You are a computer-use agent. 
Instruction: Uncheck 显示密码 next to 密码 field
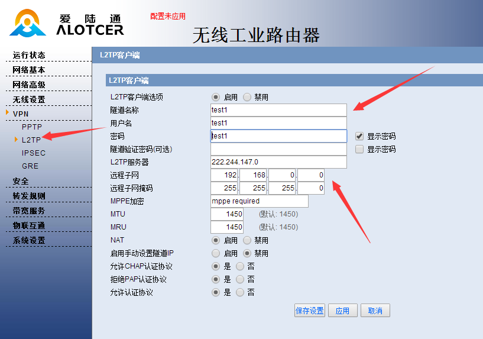click(x=359, y=136)
